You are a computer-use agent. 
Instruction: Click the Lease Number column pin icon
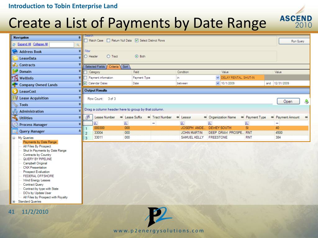point(121,117)
